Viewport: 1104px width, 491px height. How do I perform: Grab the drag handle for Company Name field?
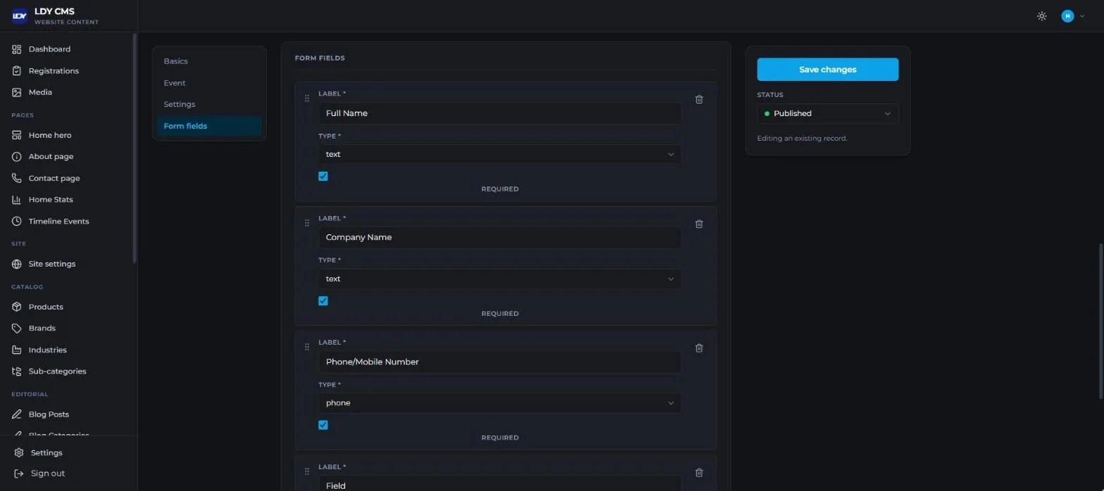(307, 223)
